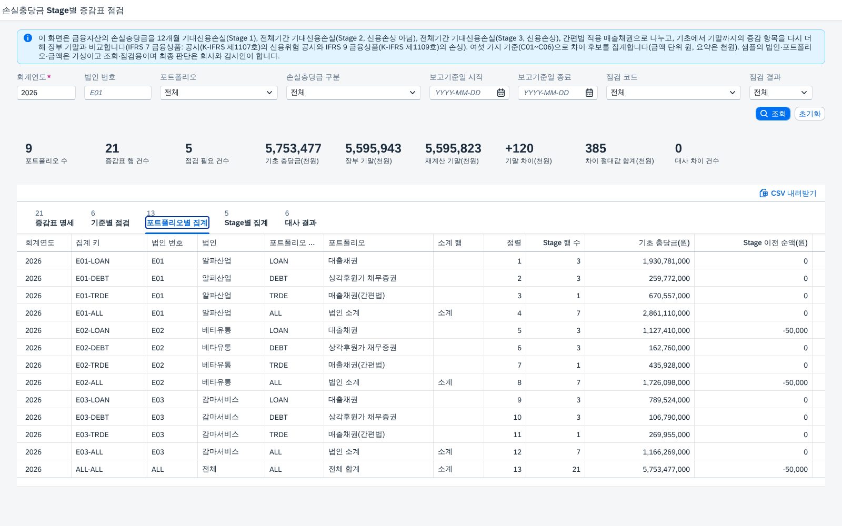
Task: Select the 포트폴리오별 집계 tab
Action: [x=177, y=222]
